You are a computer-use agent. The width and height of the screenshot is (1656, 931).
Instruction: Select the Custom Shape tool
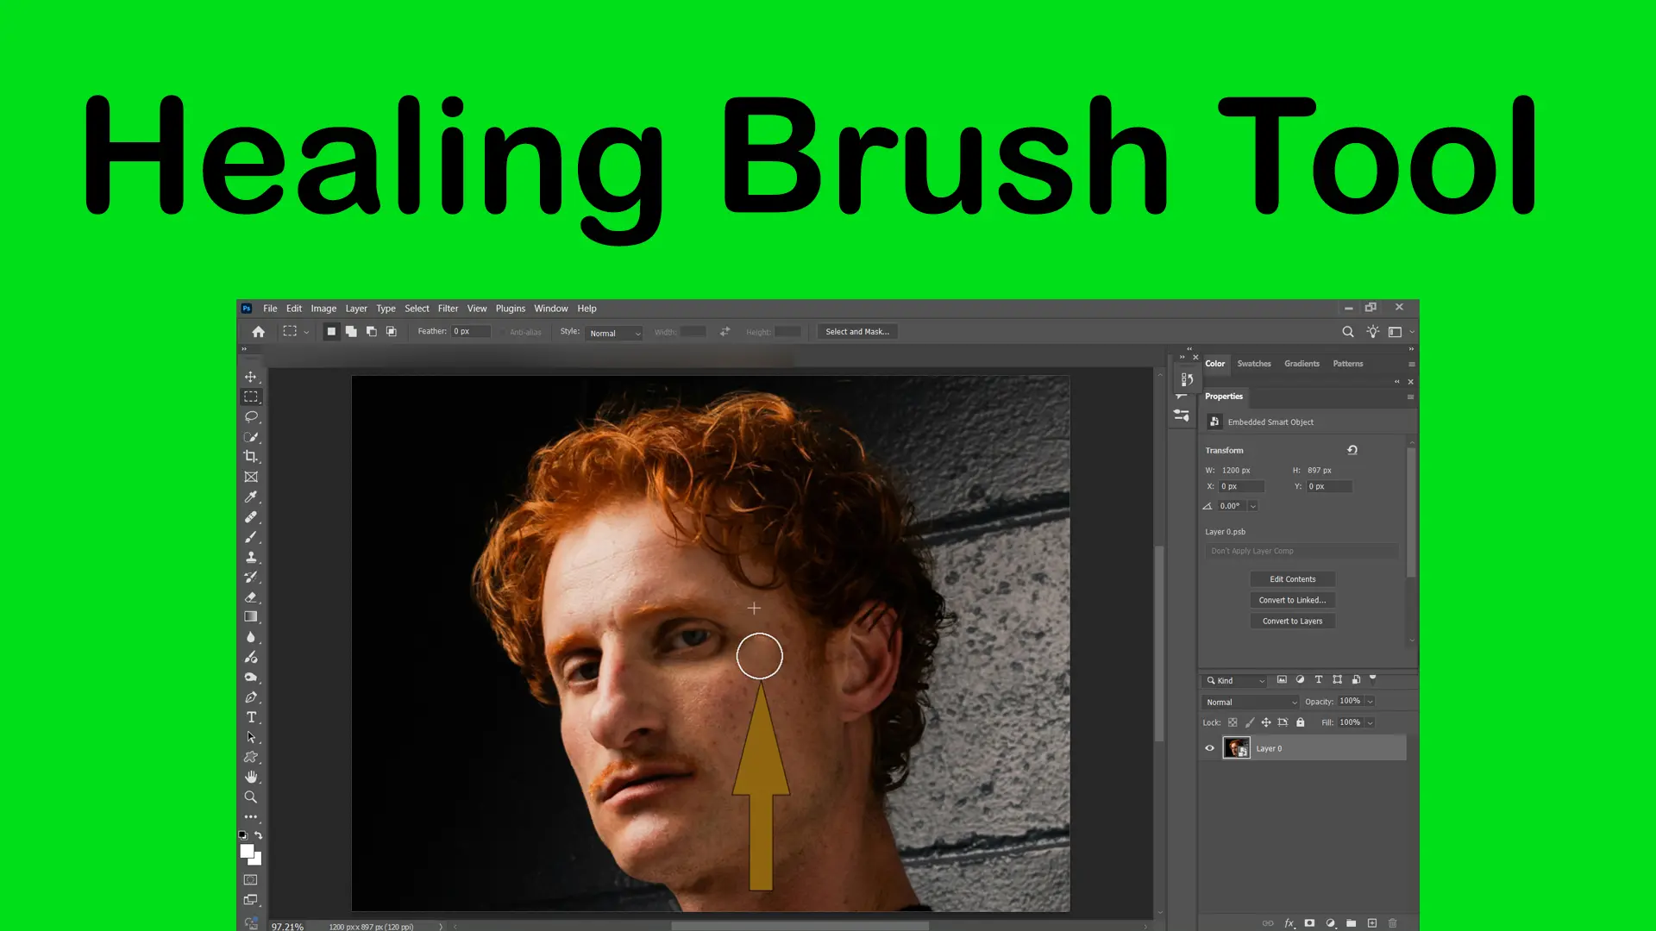coord(251,757)
